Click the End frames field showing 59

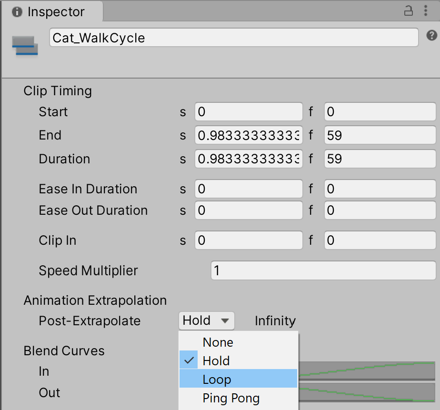coord(380,135)
